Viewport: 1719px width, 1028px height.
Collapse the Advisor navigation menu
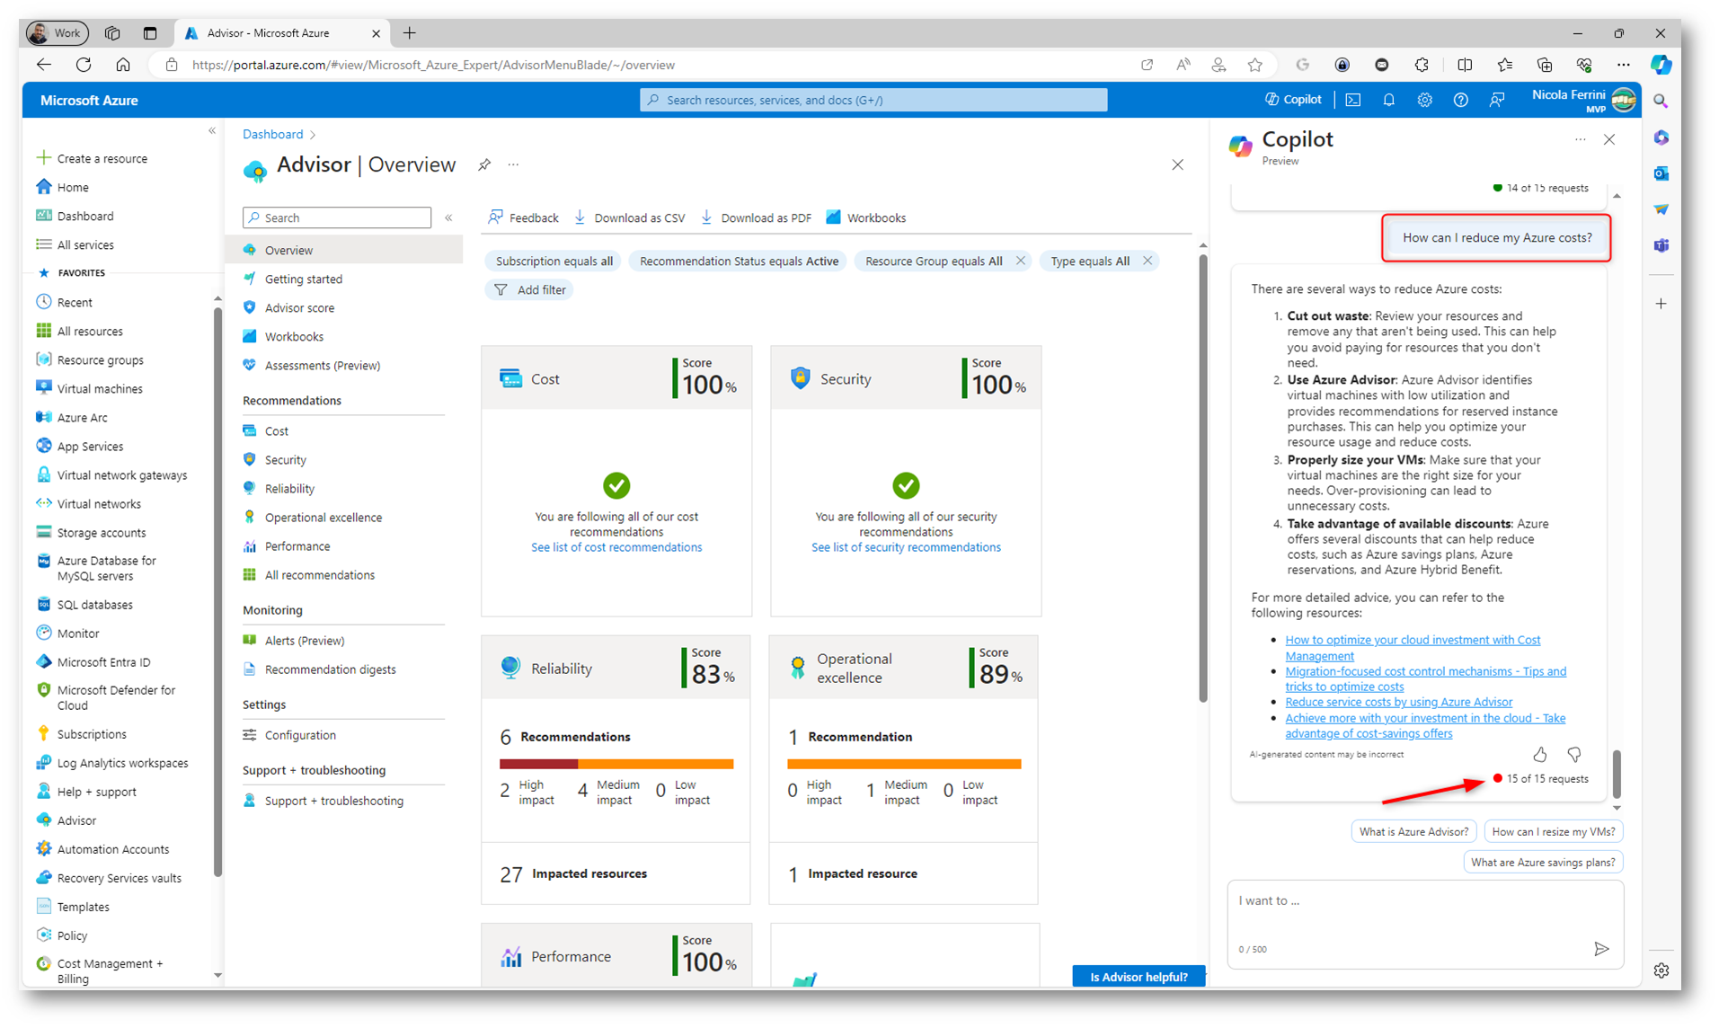coord(448,217)
